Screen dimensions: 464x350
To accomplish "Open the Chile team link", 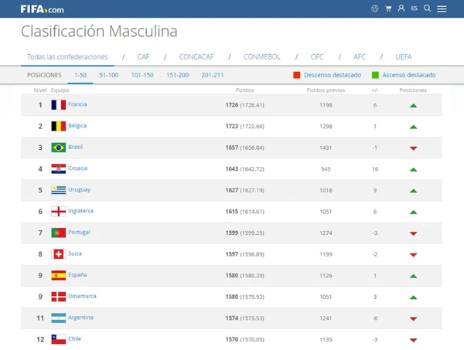I will tap(74, 338).
